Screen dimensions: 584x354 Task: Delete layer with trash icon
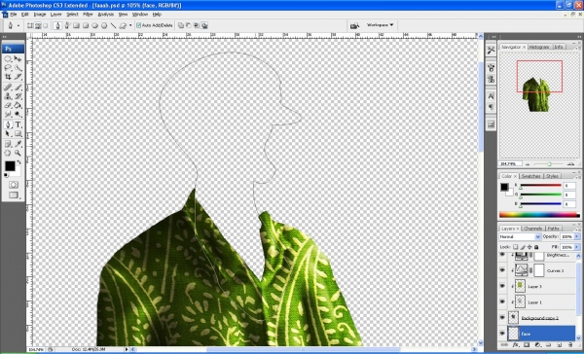pyautogui.click(x=570, y=345)
